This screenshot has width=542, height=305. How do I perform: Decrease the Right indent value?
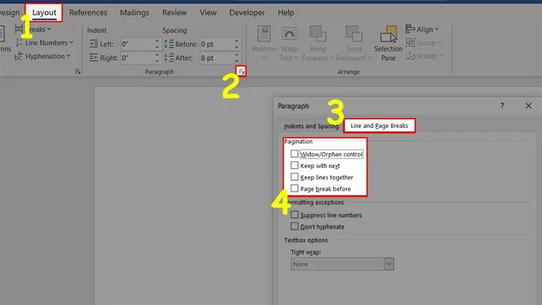[x=157, y=61]
